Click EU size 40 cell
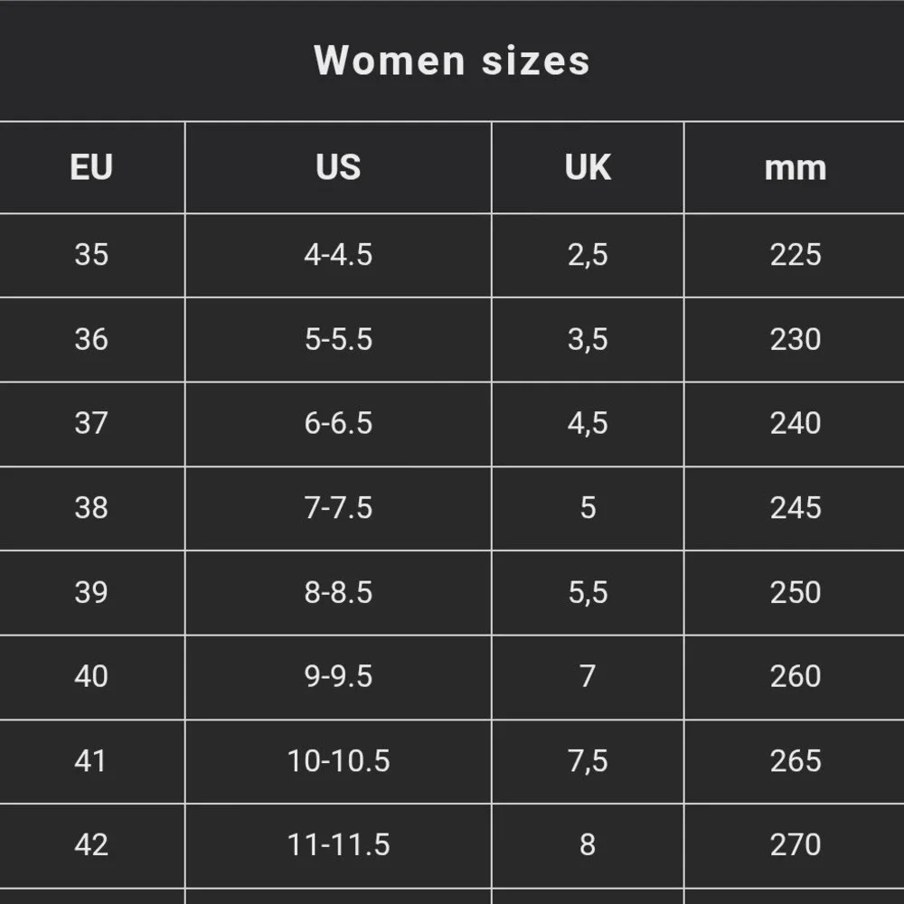904x904 pixels. tap(91, 677)
